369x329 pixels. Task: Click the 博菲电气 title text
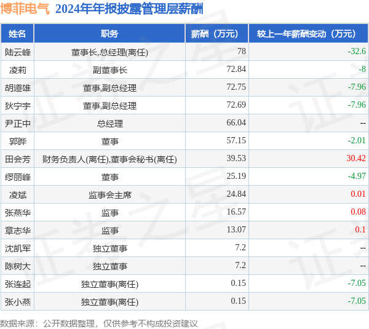(25, 9)
